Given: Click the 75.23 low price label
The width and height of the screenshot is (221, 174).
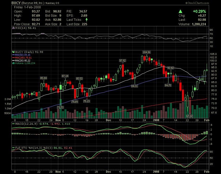Looking at the screenshot, I should pos(87,101).
